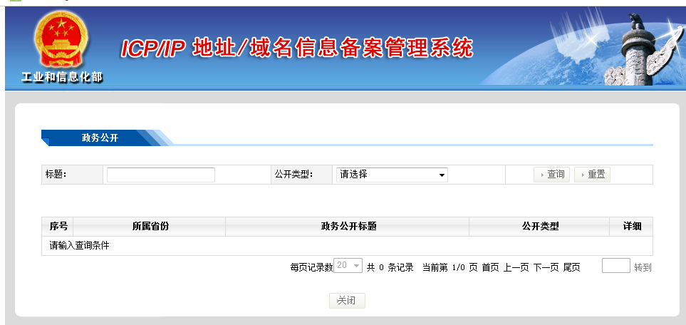This screenshot has height=325, width=686.
Task: Open the 公开类型 dropdown showing 请选择
Action: pos(392,175)
